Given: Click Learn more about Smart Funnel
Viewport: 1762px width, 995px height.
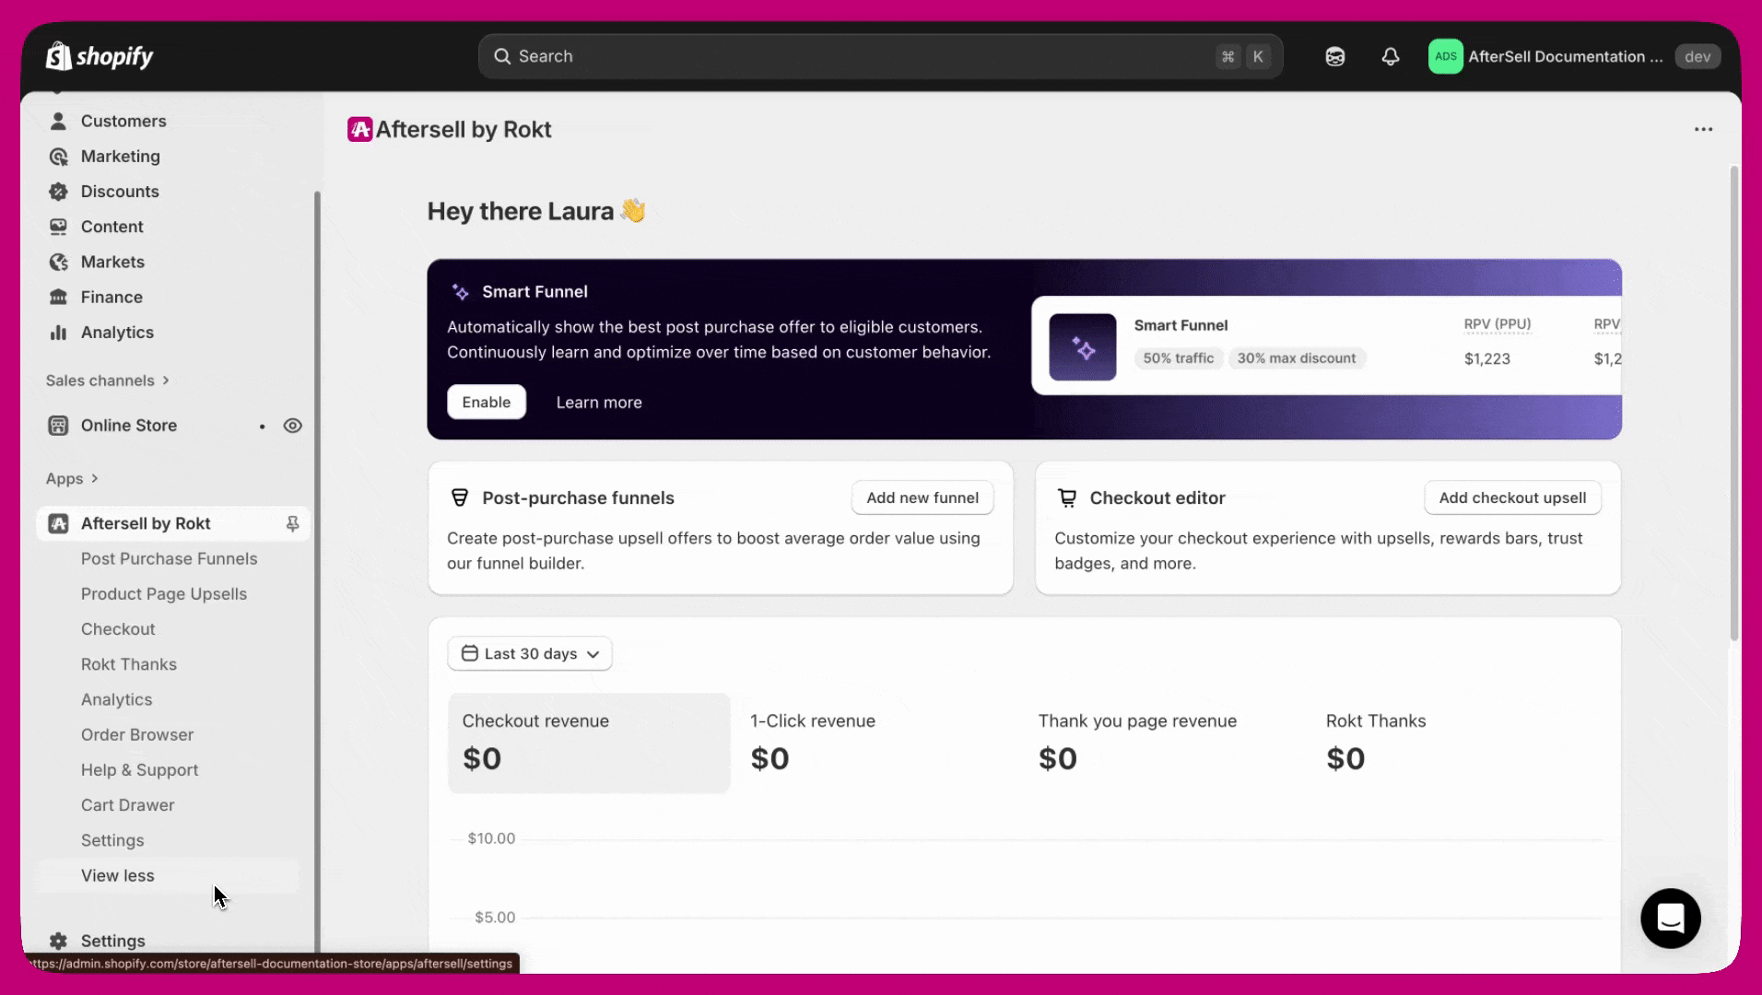Looking at the screenshot, I should tap(598, 402).
